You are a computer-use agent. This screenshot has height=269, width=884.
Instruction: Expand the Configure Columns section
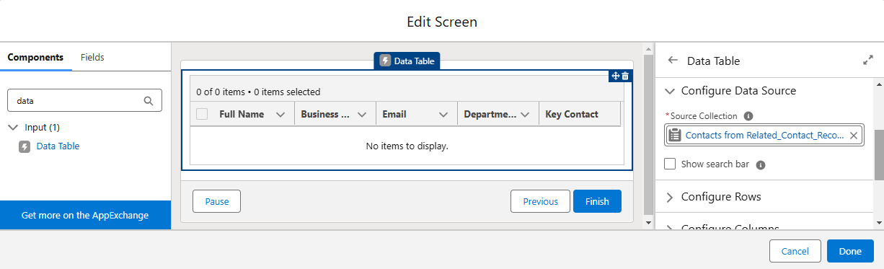[x=670, y=228]
